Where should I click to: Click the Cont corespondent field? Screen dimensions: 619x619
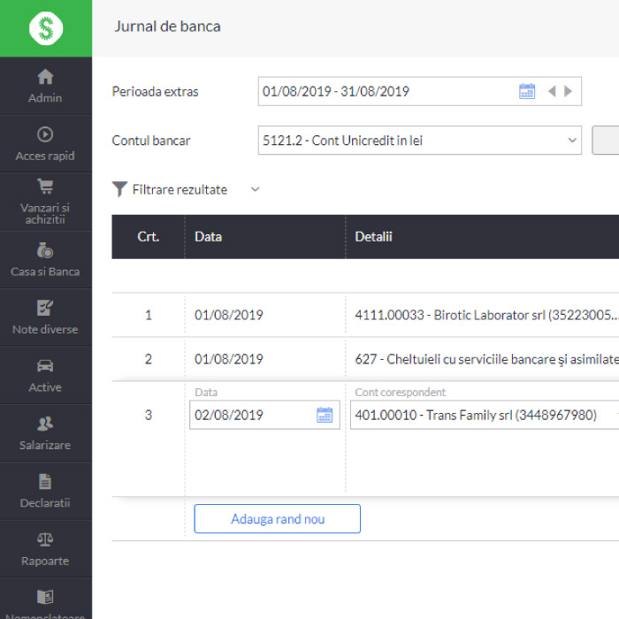pyautogui.click(x=478, y=415)
